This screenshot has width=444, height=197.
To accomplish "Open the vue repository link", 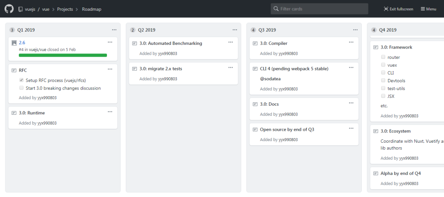I will (46, 9).
